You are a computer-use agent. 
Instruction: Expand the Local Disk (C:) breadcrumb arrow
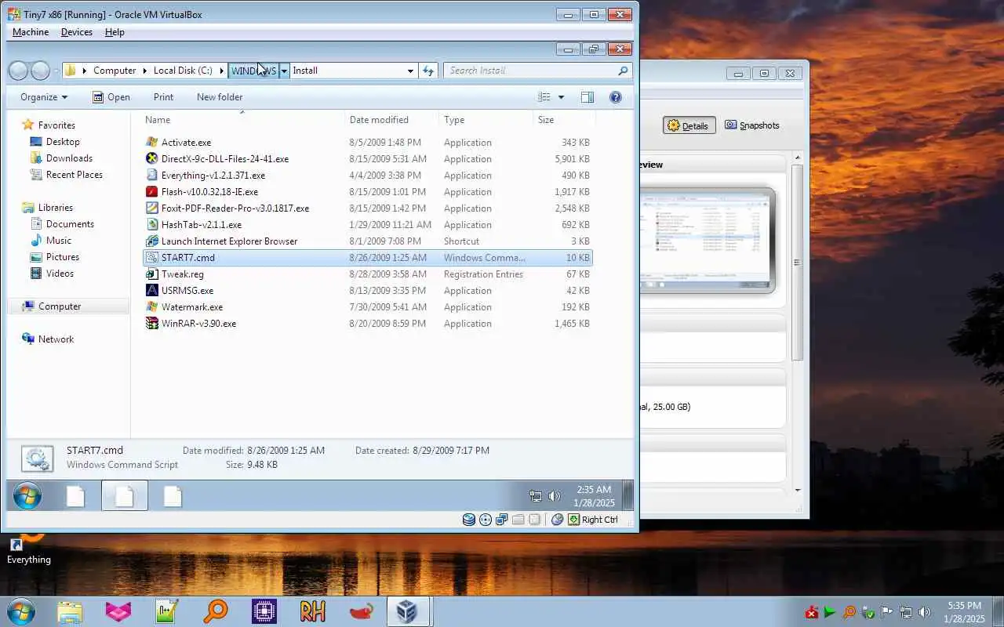tap(220, 71)
